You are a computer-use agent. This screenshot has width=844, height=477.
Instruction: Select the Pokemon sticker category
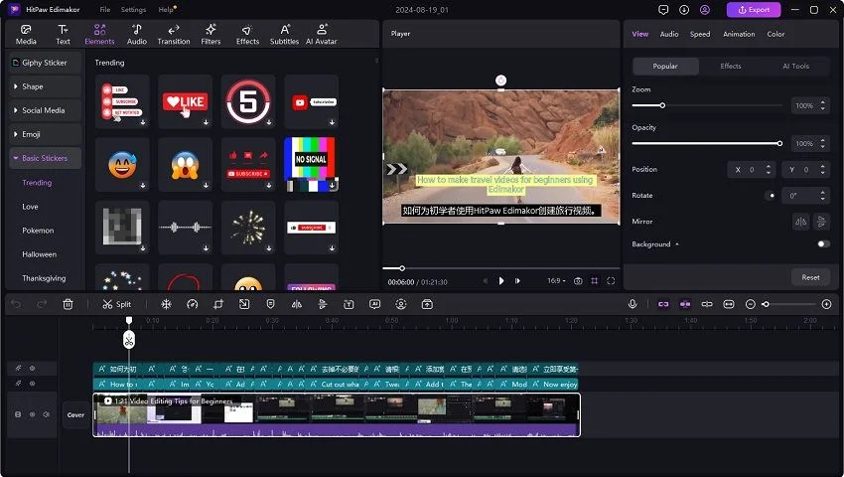click(x=38, y=231)
